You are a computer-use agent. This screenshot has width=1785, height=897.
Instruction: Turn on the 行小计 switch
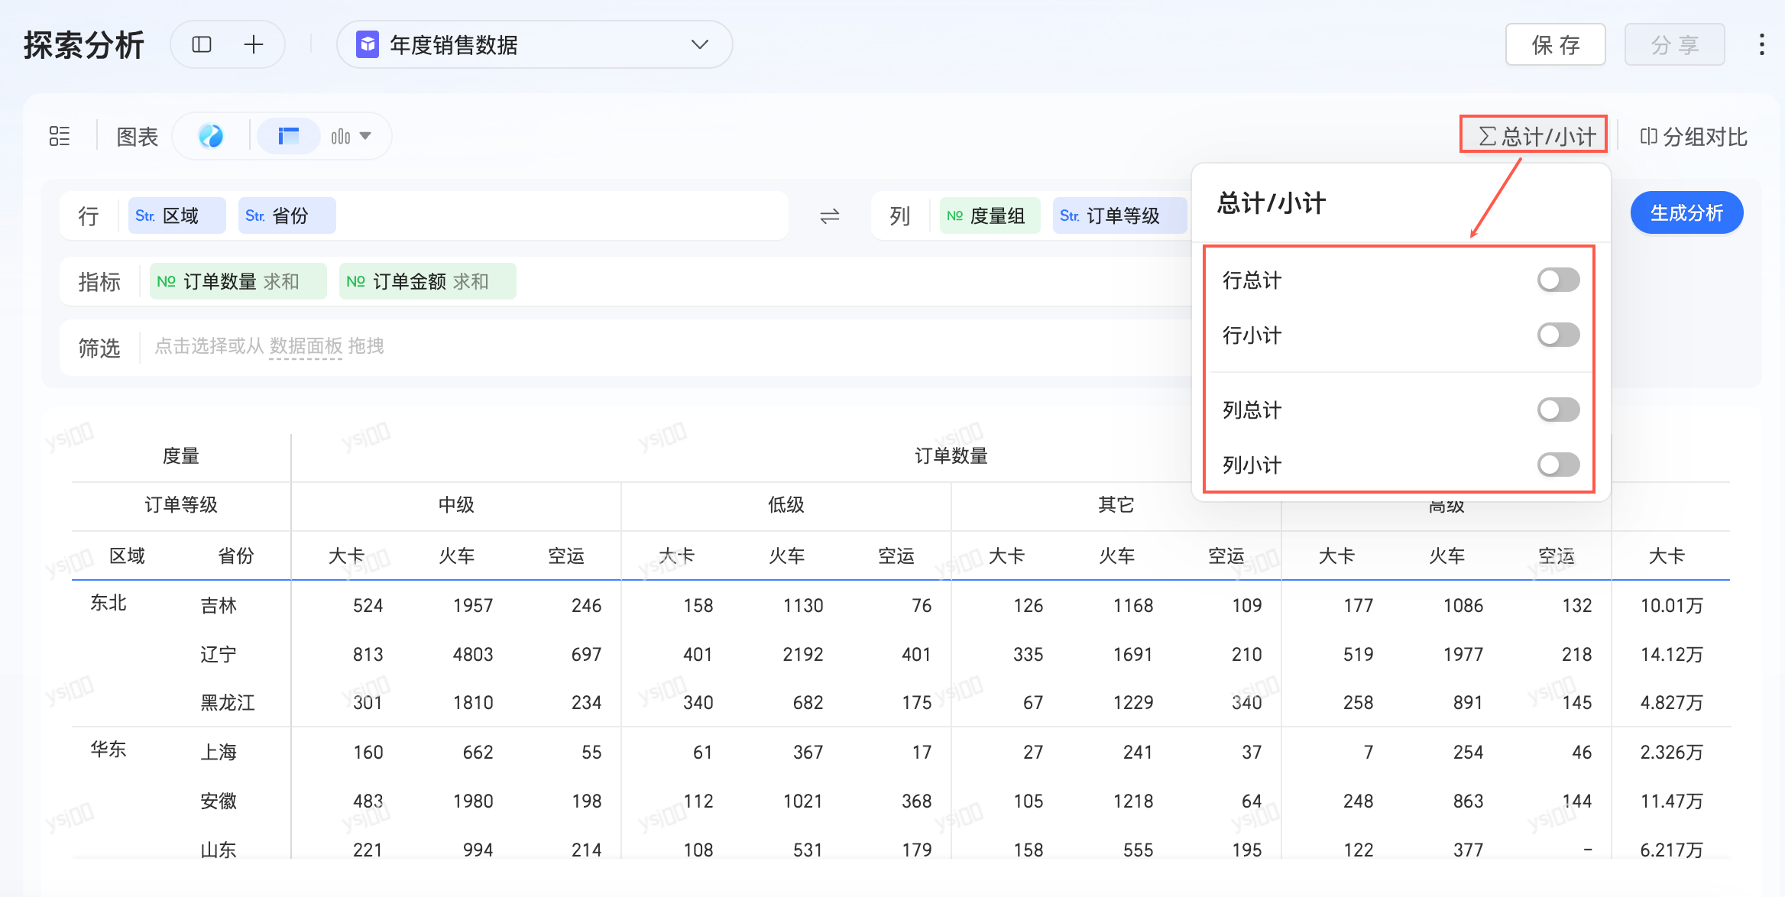click(1558, 335)
